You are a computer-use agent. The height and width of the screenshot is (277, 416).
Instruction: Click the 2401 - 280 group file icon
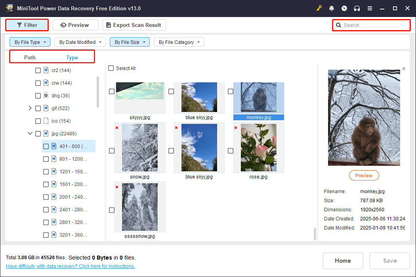coord(54,210)
